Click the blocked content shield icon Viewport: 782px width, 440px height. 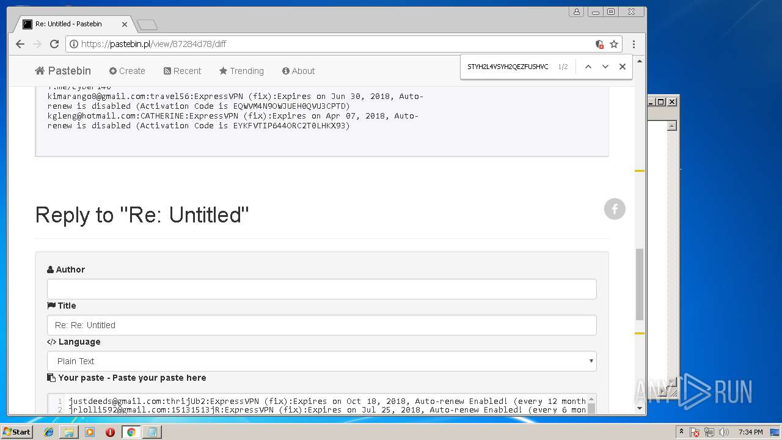[599, 44]
